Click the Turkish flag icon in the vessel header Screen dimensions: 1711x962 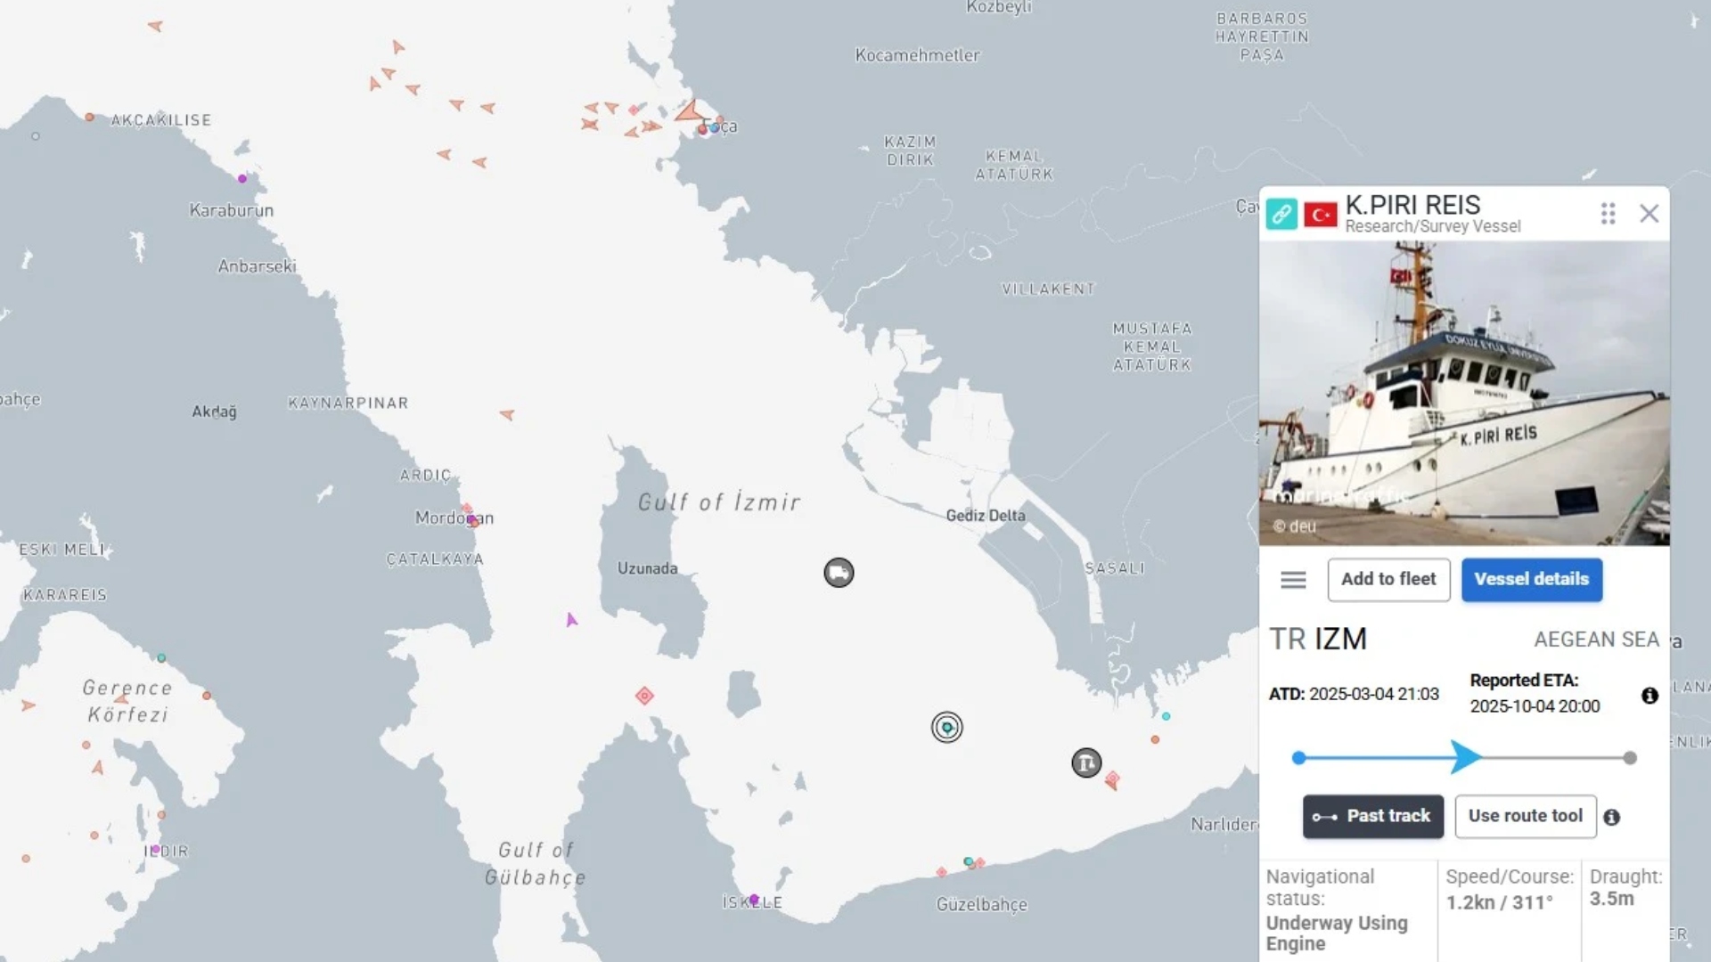pyautogui.click(x=1320, y=215)
